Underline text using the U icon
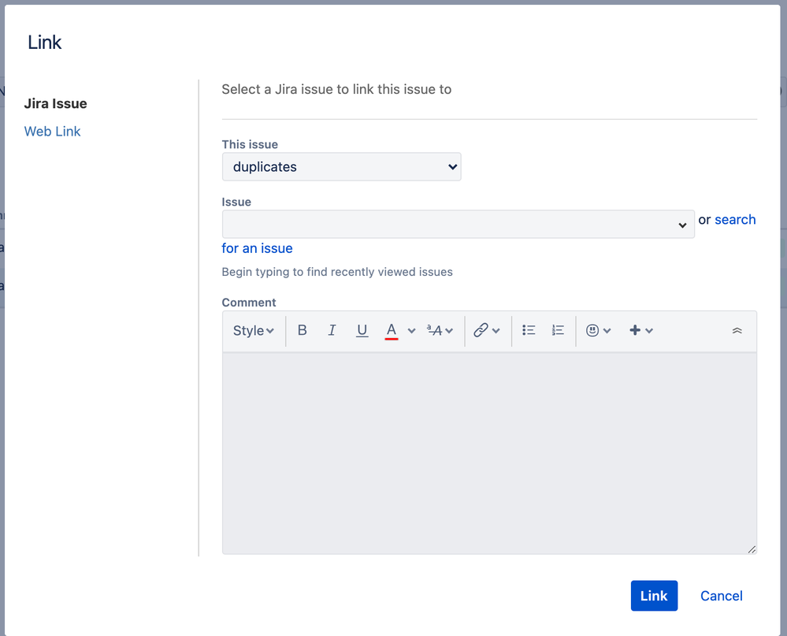The height and width of the screenshot is (636, 787). click(362, 331)
